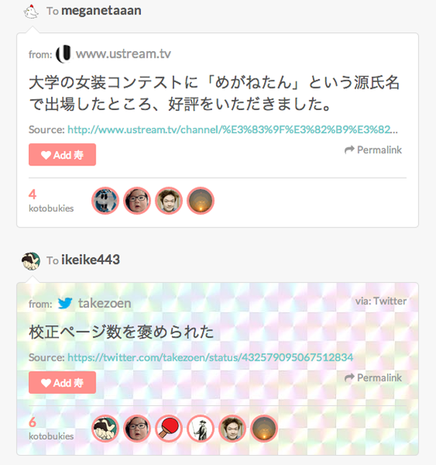Click the glowing orange avatar in first post
The width and height of the screenshot is (436, 465).
pos(200,201)
